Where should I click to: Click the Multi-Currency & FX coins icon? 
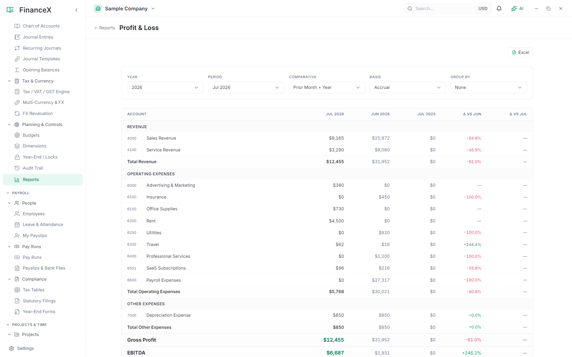[17, 102]
